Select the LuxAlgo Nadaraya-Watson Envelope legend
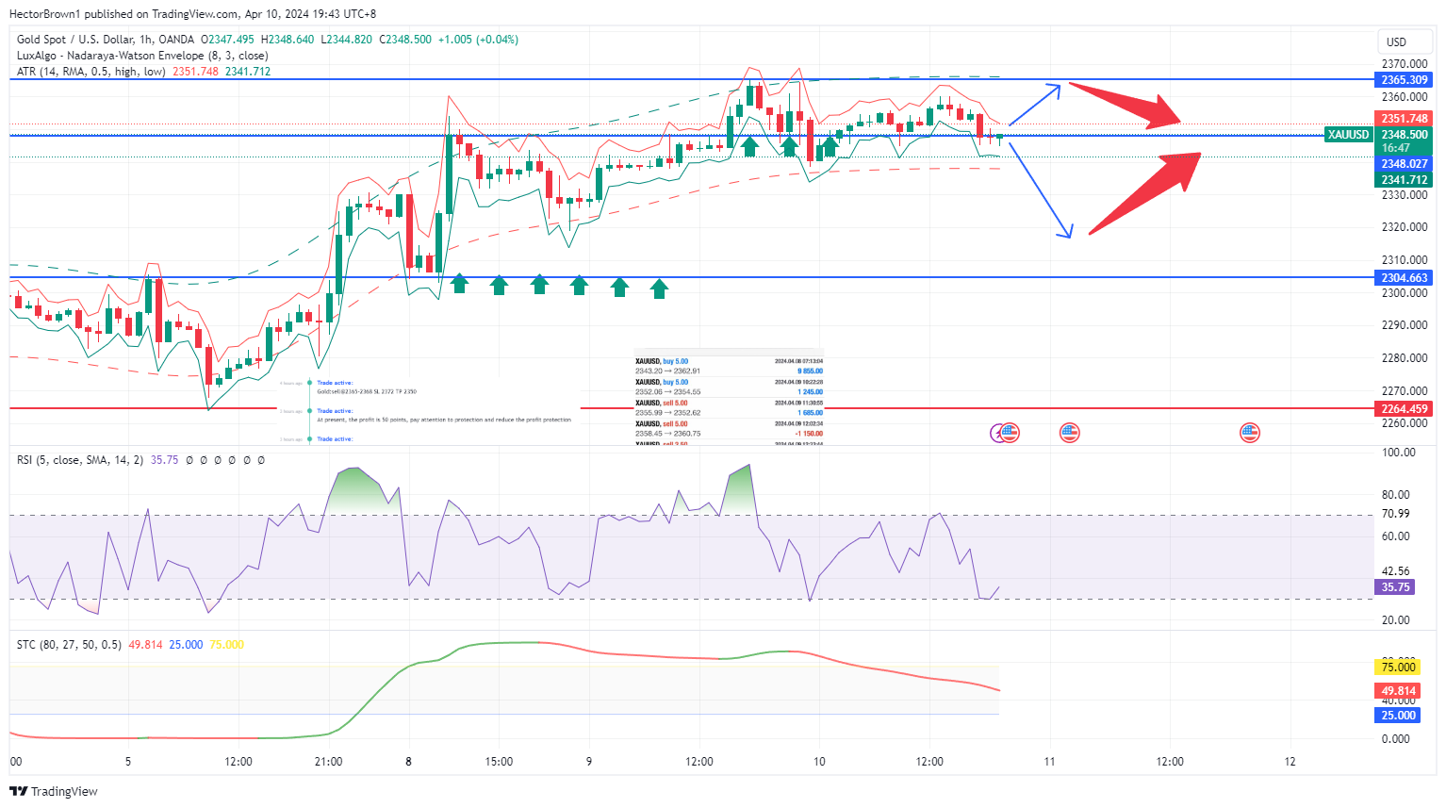The width and height of the screenshot is (1446, 808). pyautogui.click(x=142, y=56)
